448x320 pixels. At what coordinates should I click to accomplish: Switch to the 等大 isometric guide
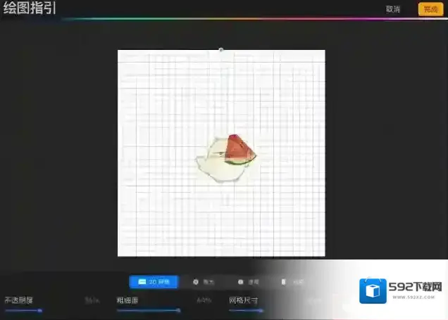tap(204, 282)
